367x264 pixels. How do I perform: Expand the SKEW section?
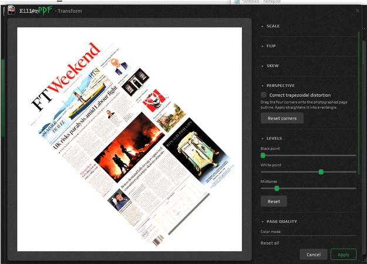[270, 66]
